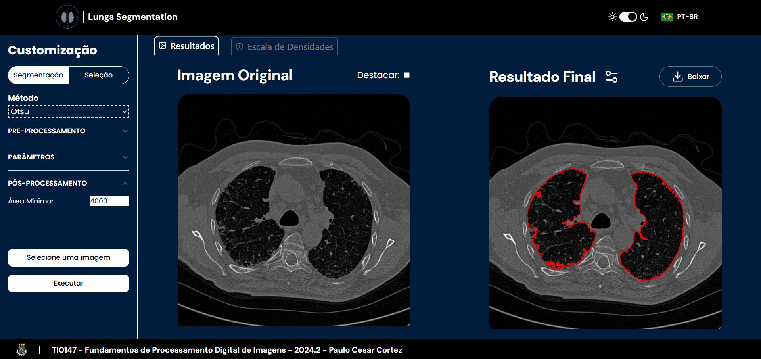The height and width of the screenshot is (359, 761).
Task: Enable the Destacar checkbox
Action: click(406, 75)
